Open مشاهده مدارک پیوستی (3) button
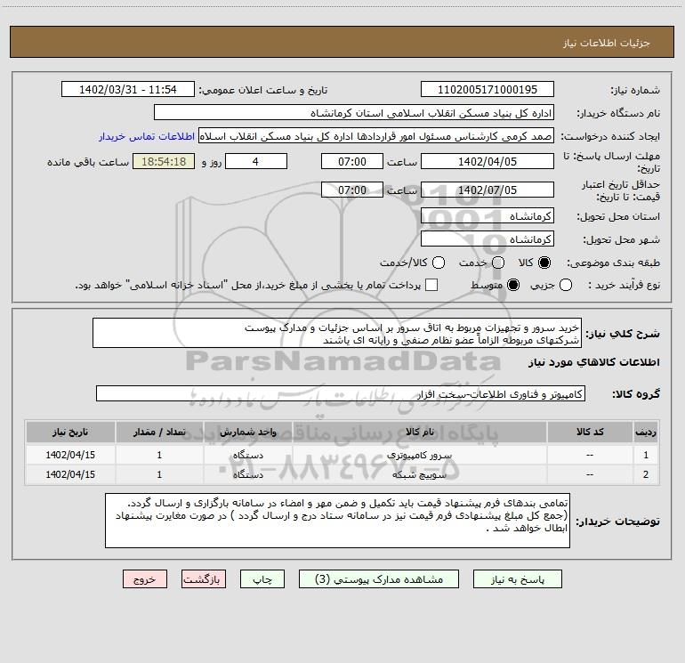This screenshot has width=685, height=663. click(379, 579)
